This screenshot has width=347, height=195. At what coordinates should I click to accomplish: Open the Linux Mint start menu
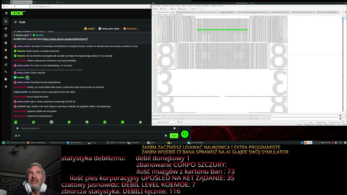(4, 143)
